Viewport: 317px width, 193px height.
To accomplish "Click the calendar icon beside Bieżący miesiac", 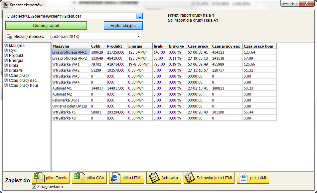I will coord(9,36).
